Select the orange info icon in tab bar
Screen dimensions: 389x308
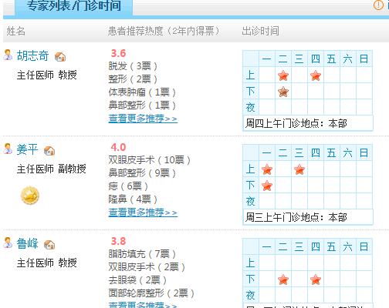point(378,5)
